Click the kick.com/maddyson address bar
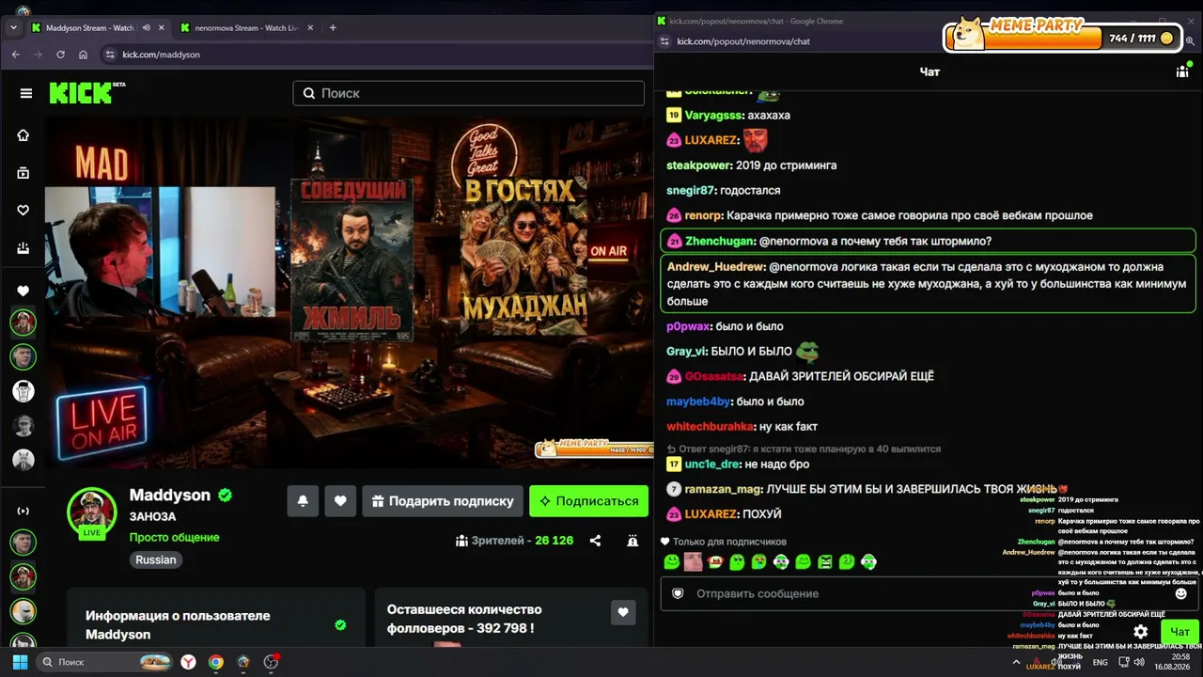Image resolution: width=1203 pixels, height=677 pixels. pos(376,55)
